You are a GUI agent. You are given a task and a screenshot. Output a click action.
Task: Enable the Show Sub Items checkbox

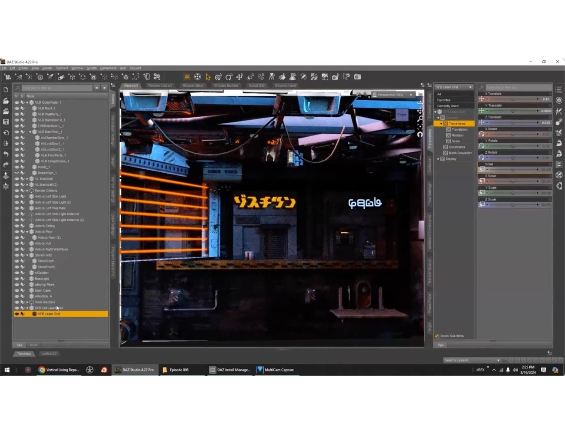(437, 335)
